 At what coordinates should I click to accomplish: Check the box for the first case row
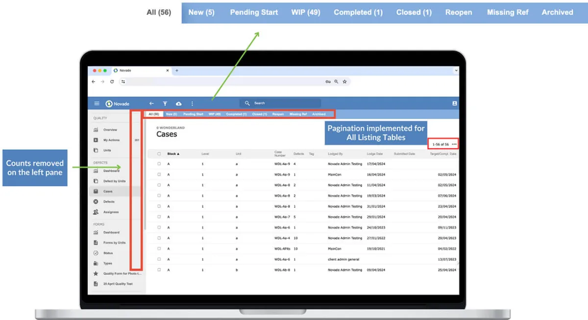159,164
